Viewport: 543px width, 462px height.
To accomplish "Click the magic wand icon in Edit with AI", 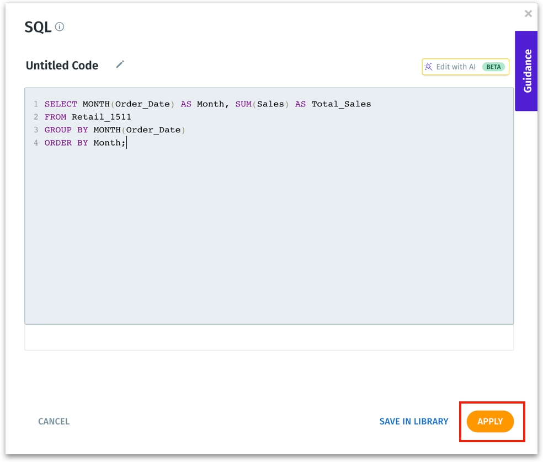I will point(428,67).
